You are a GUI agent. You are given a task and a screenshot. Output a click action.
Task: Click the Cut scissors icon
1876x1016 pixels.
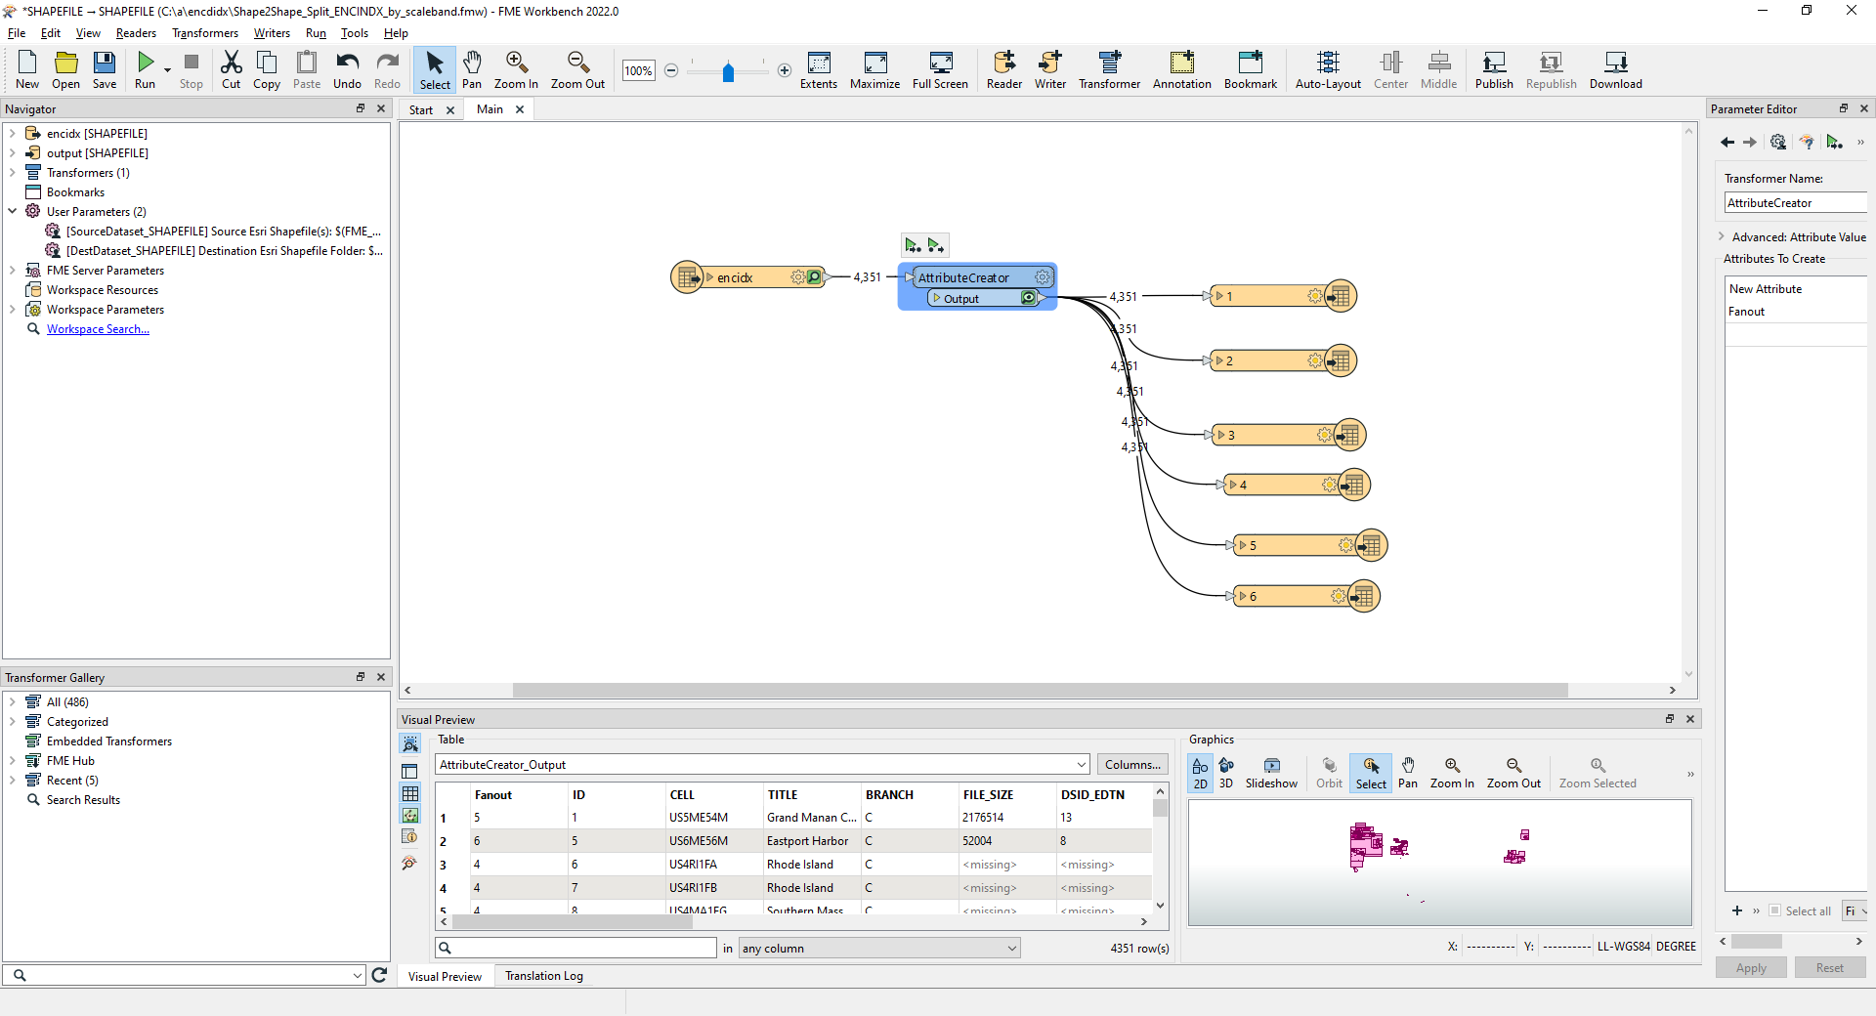coord(231,69)
